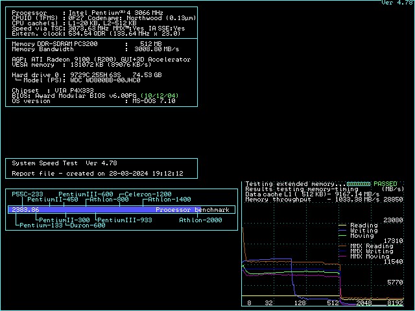Click the '2048' graph x-axis label

[x=364, y=303]
